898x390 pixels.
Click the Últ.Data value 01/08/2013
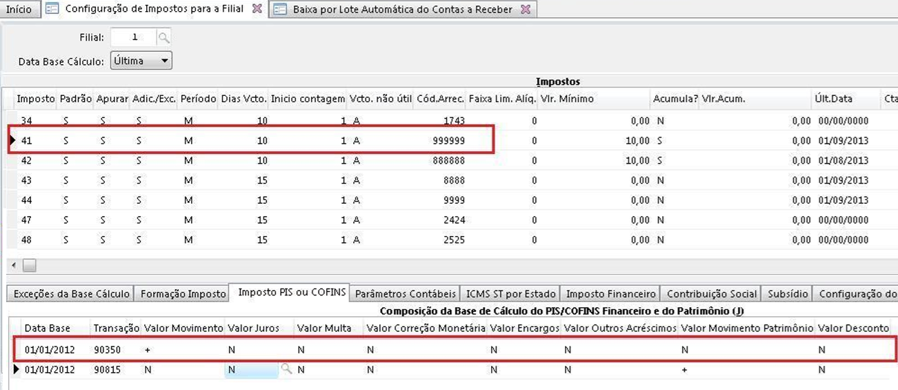pos(842,160)
